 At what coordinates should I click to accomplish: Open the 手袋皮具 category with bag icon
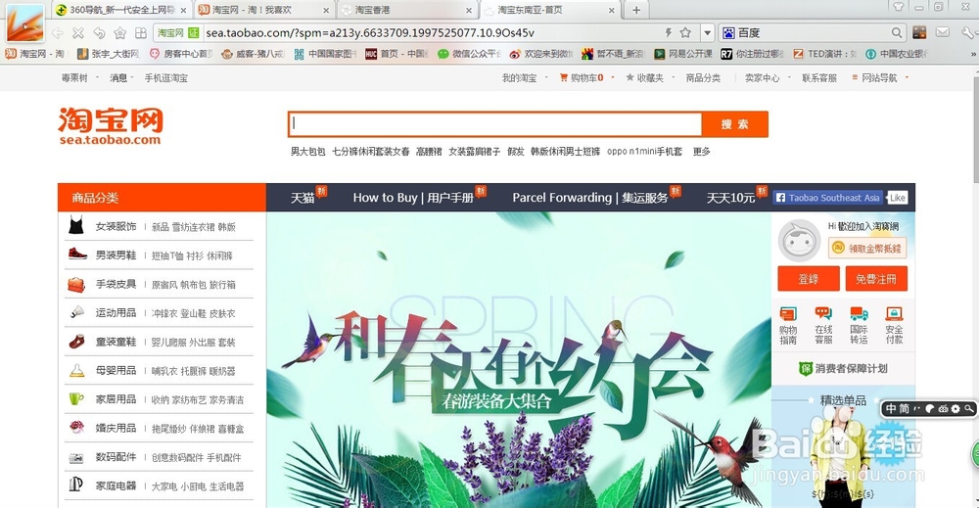(116, 284)
